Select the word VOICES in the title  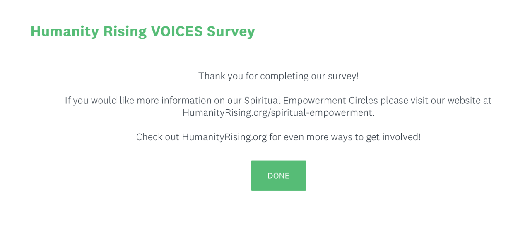[177, 31]
